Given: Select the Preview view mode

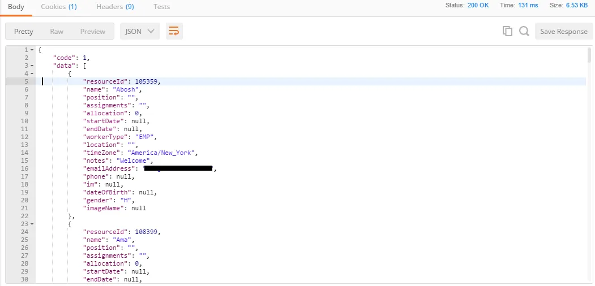Looking at the screenshot, I should [93, 32].
